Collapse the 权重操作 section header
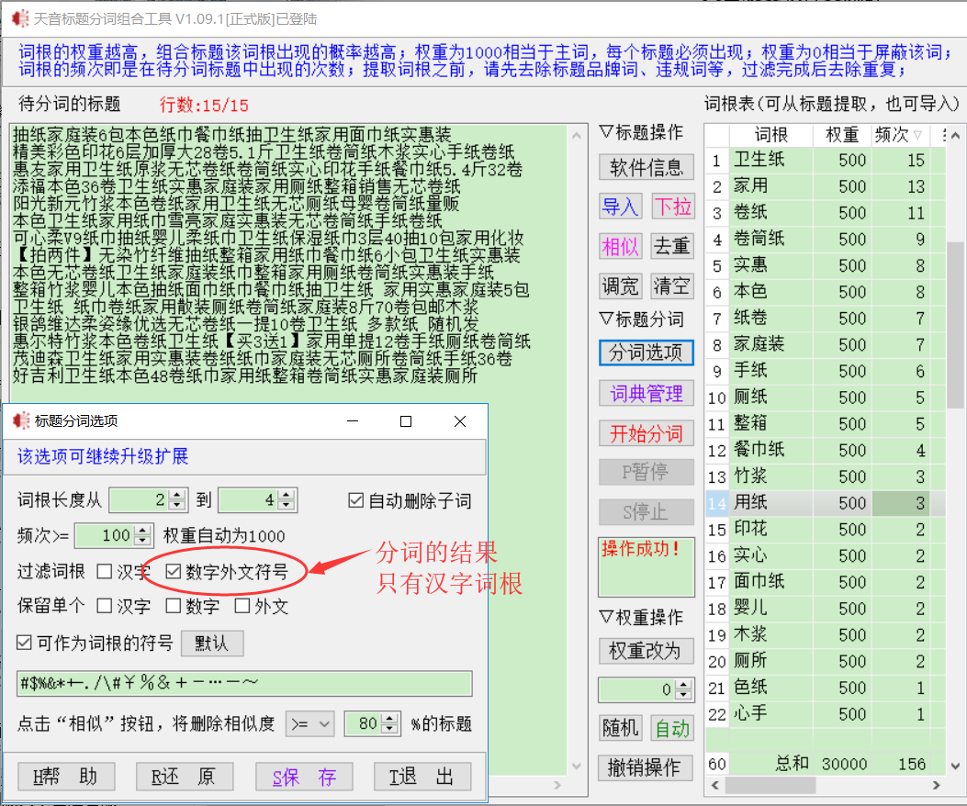967x806 pixels. pyautogui.click(x=641, y=617)
